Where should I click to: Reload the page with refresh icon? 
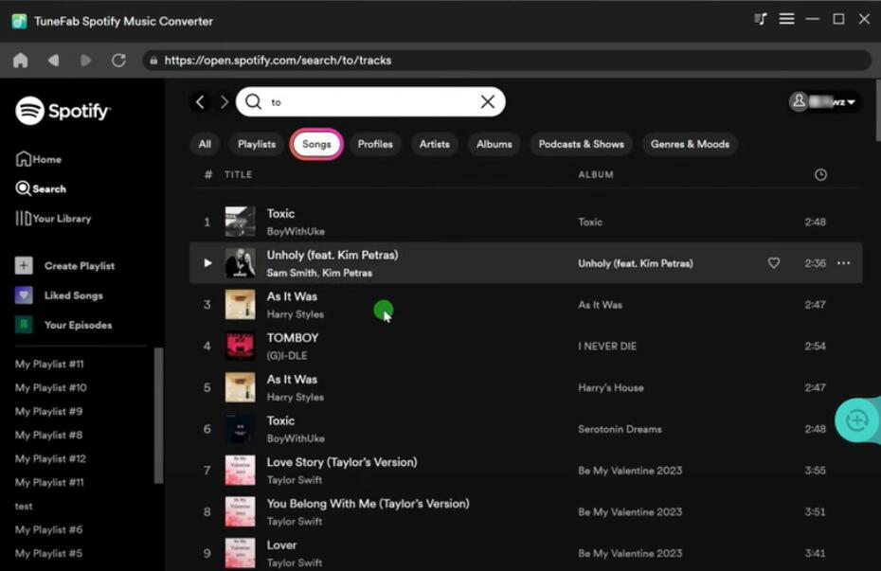(x=118, y=60)
